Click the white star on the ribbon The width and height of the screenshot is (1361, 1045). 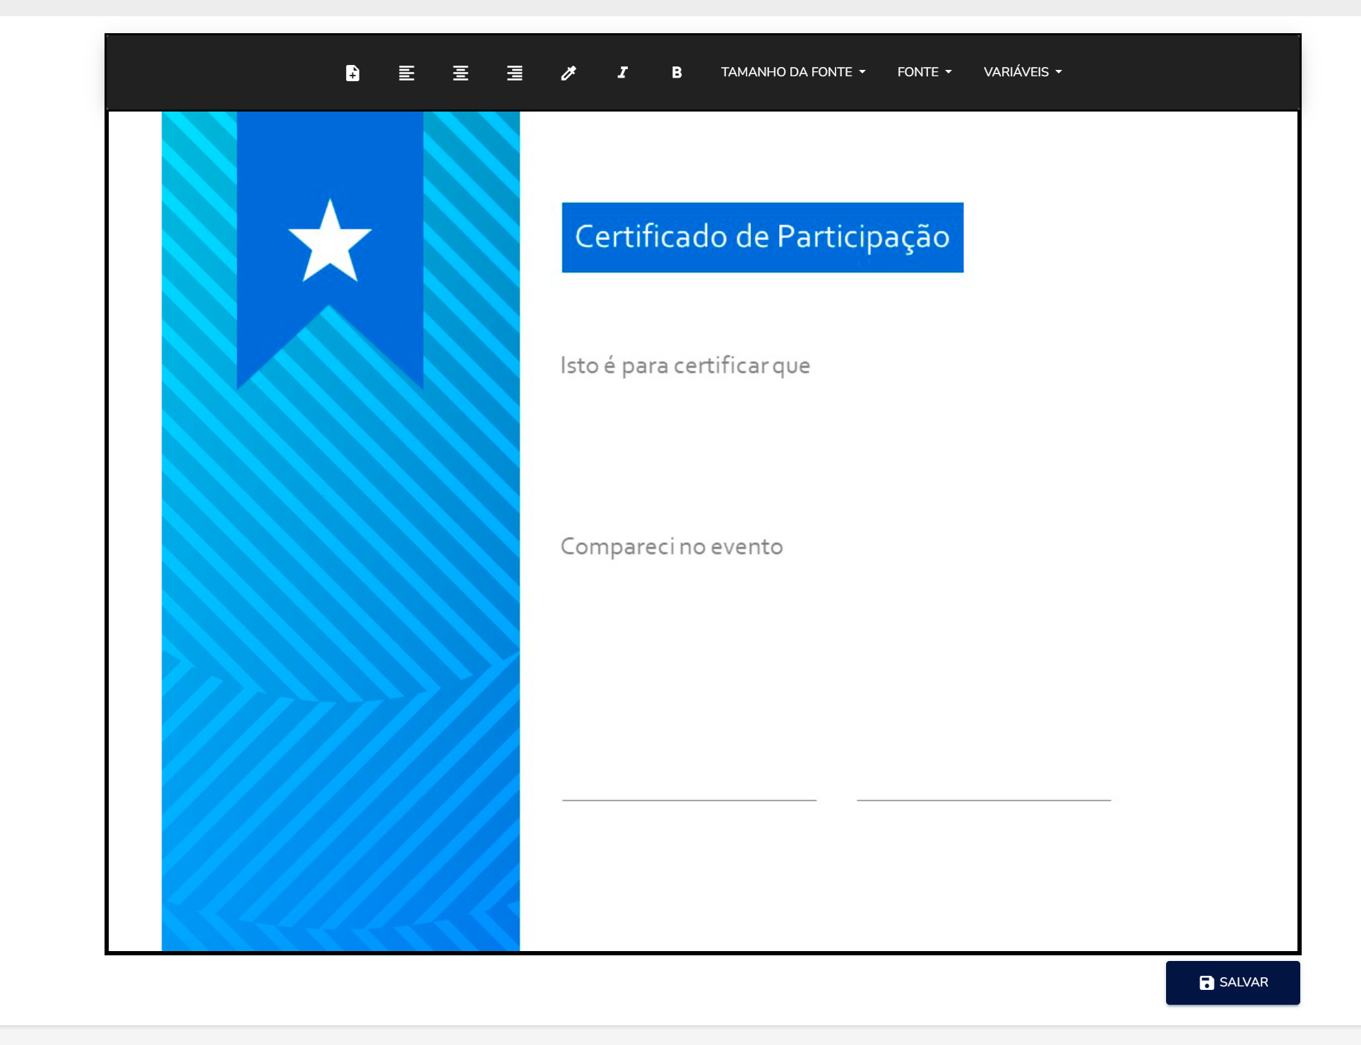pos(330,241)
